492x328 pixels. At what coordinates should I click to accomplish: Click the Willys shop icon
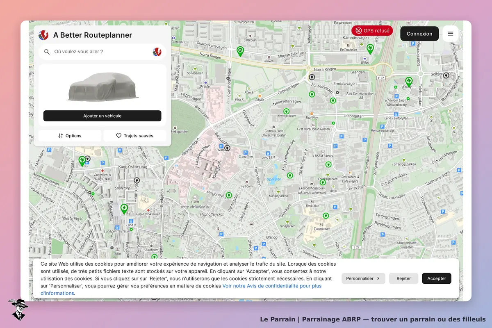pos(365,58)
